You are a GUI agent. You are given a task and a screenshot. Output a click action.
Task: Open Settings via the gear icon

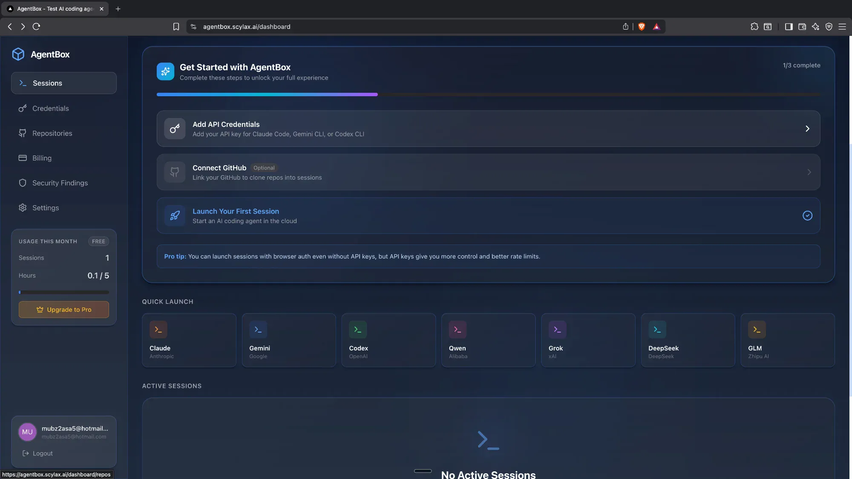click(x=23, y=208)
